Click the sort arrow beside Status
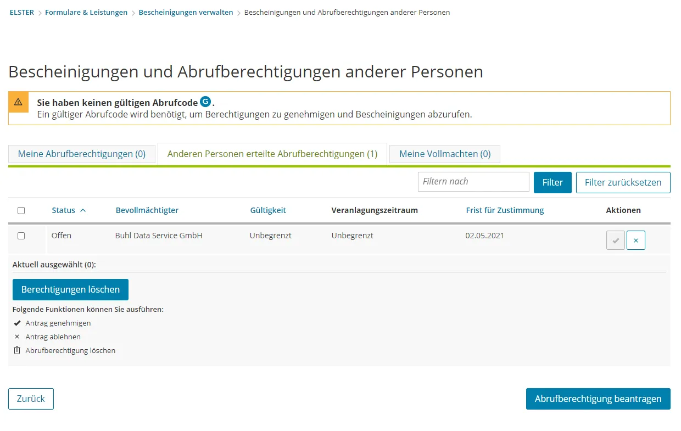681x431 pixels. pyautogui.click(x=83, y=210)
